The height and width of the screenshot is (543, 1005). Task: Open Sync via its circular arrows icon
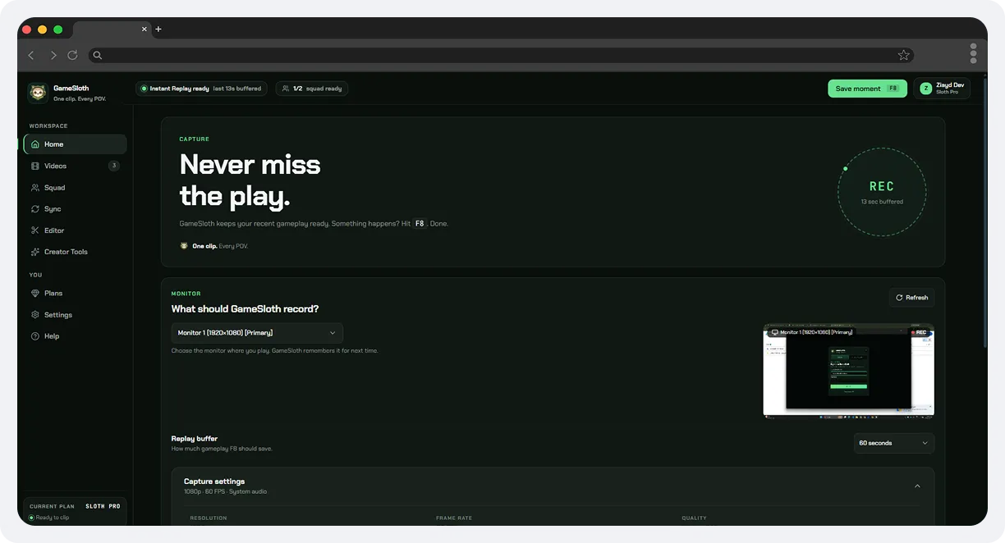35,209
